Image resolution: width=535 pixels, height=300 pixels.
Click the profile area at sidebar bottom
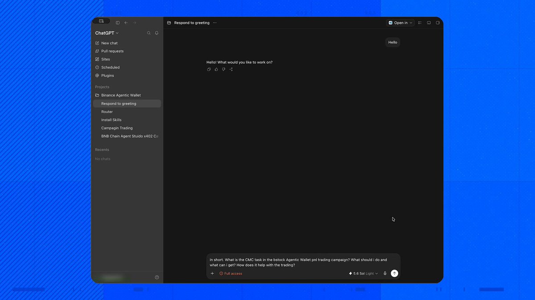click(111, 277)
